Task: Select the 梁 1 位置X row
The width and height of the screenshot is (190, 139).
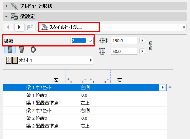Action: tap(84, 95)
